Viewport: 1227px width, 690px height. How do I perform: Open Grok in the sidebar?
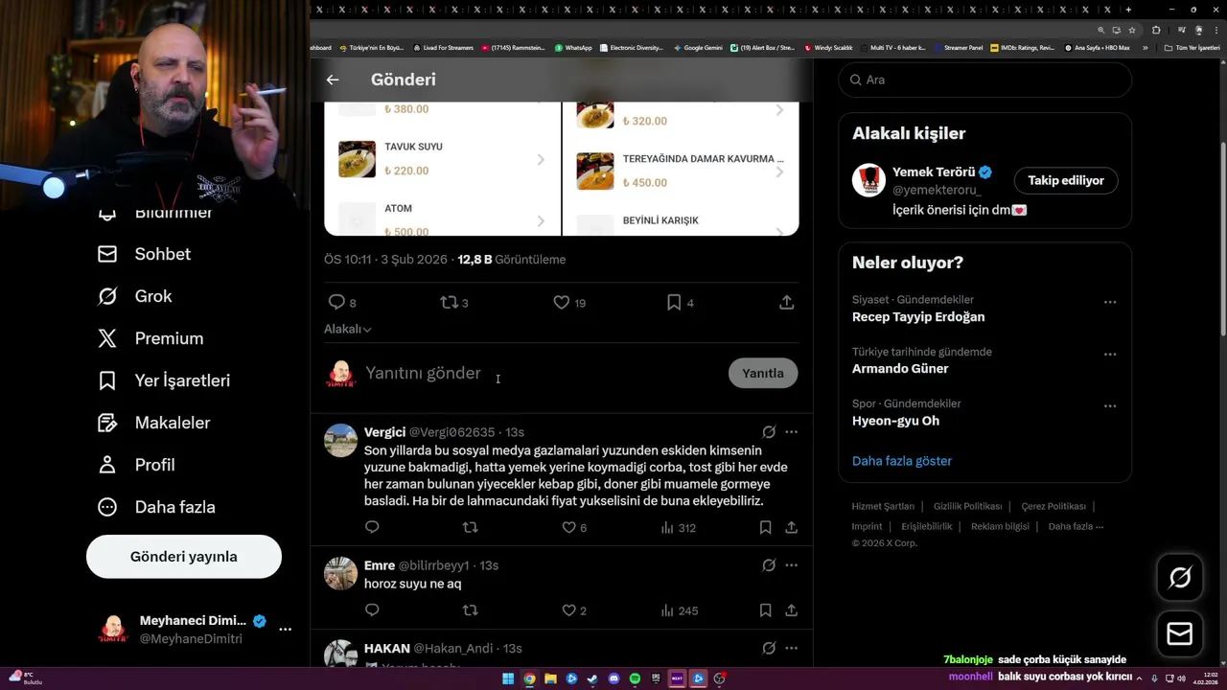(134, 296)
